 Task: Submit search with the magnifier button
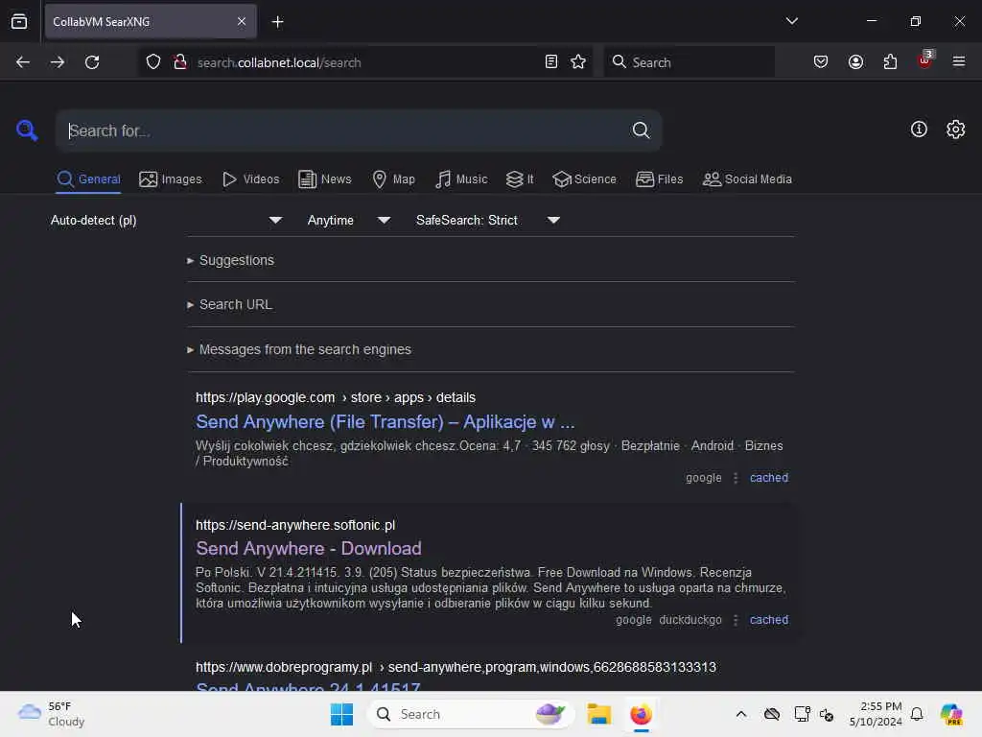[641, 131]
